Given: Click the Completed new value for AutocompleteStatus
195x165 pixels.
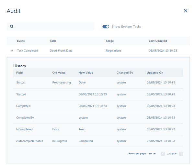Looking at the screenshot, I should coord(86,141).
